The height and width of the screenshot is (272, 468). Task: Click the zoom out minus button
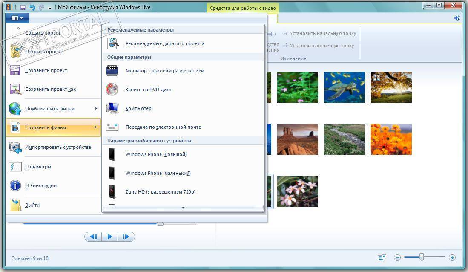397,258
